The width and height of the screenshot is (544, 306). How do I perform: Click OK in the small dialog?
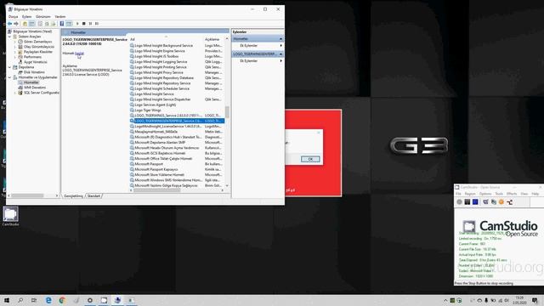tap(310, 159)
